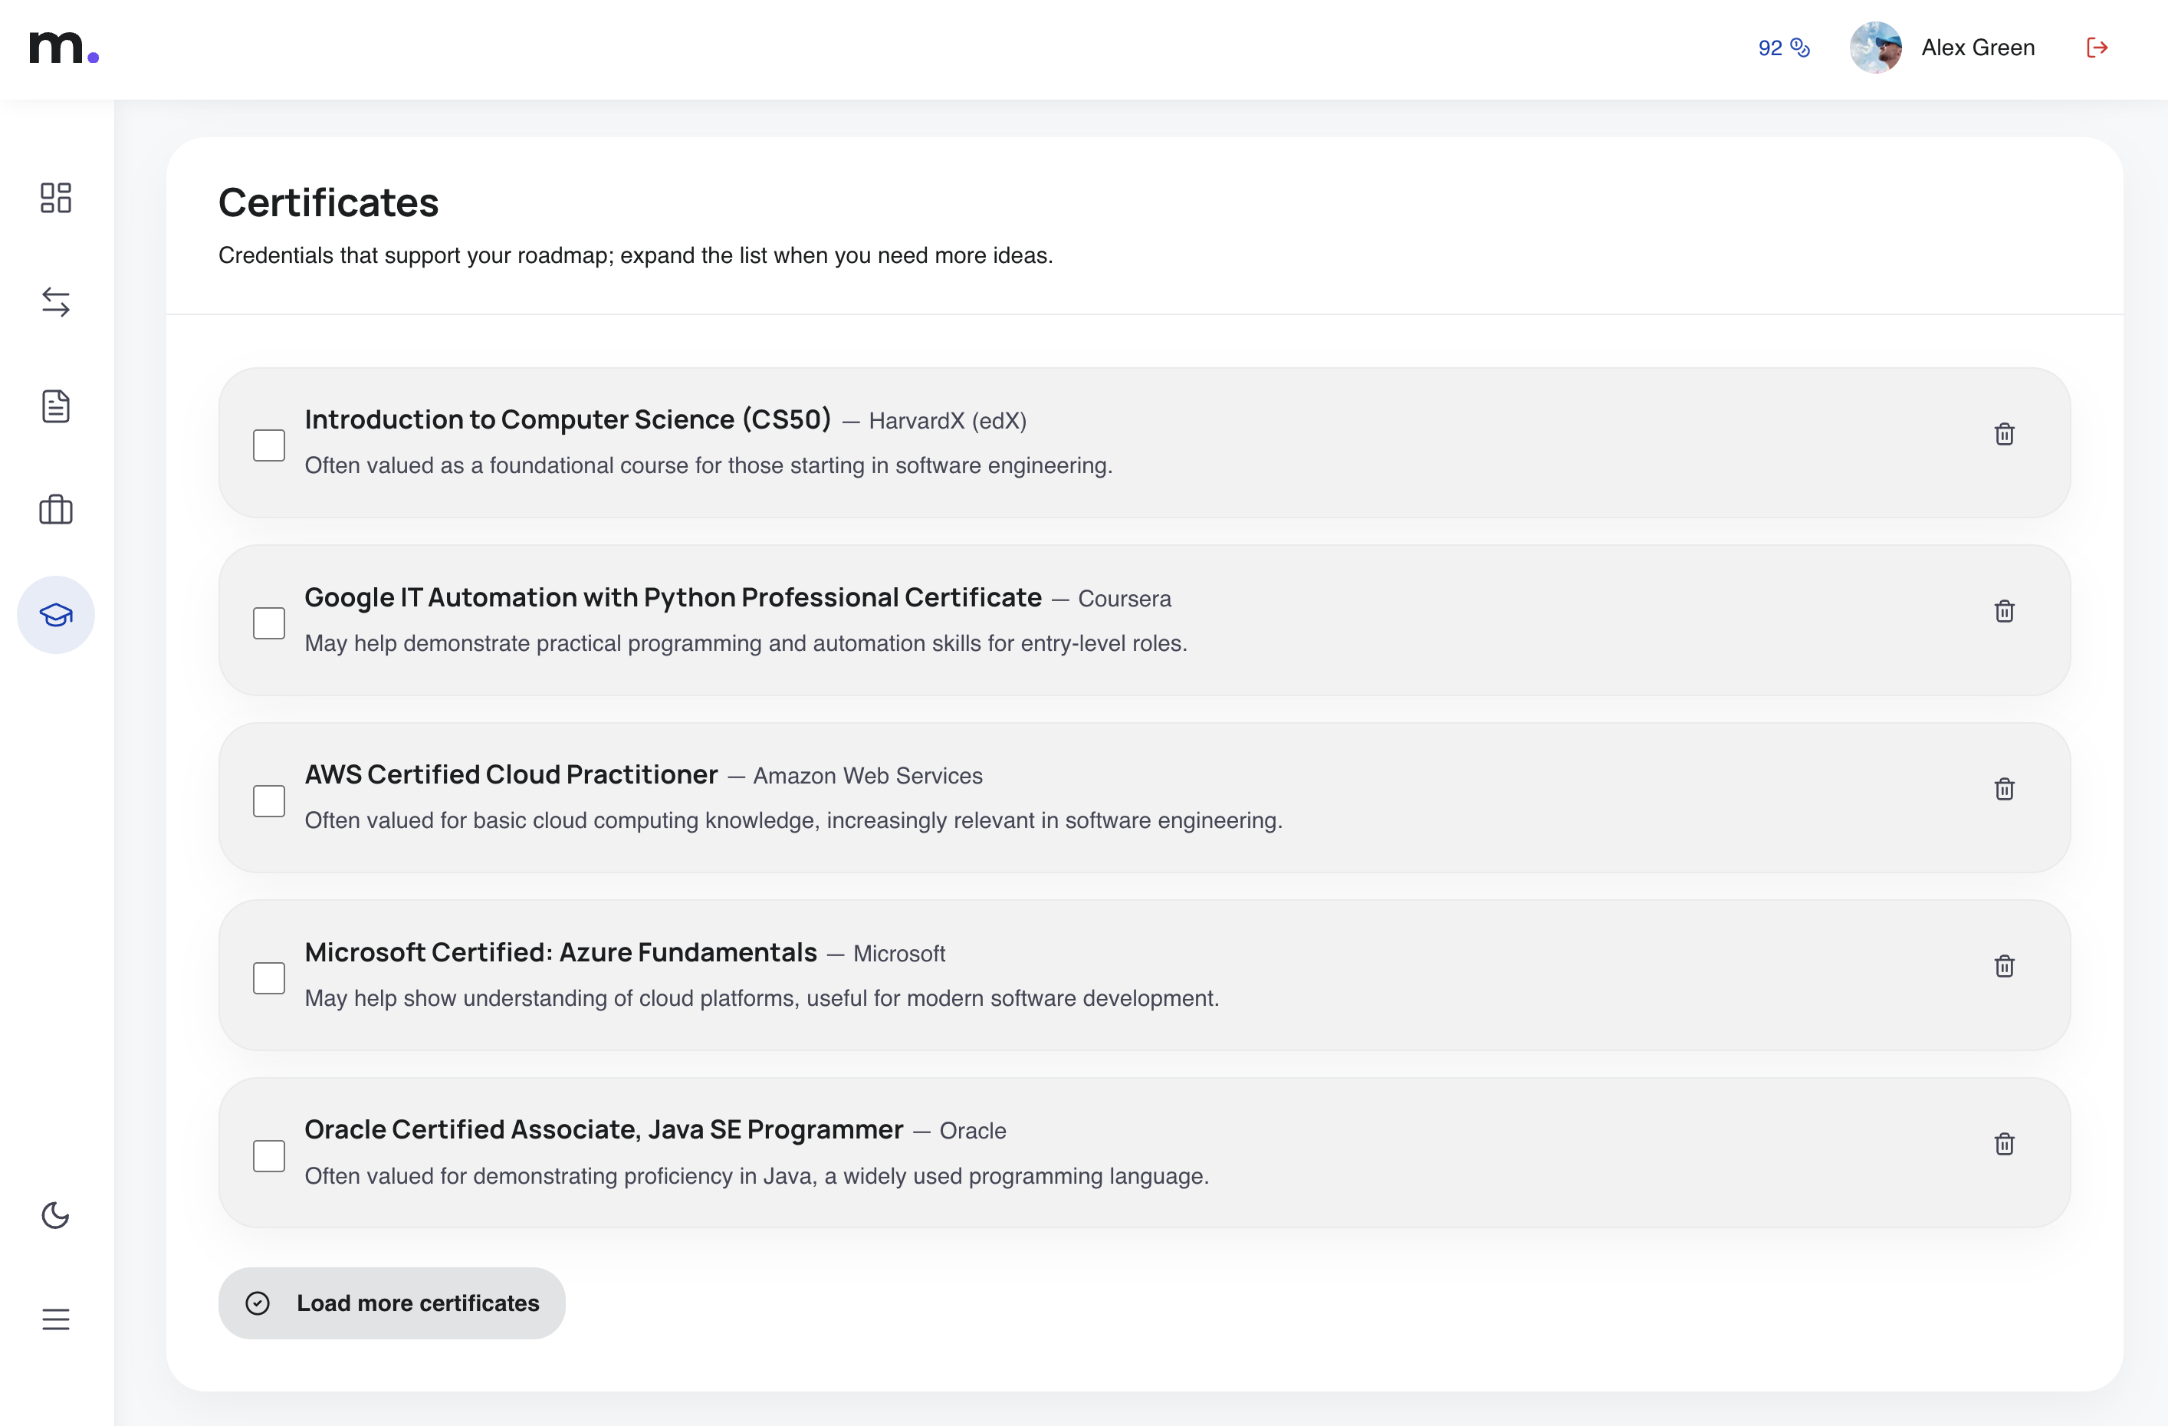
Task: Check the Microsoft Certified Azure Fundamentals checkbox
Action: [269, 977]
